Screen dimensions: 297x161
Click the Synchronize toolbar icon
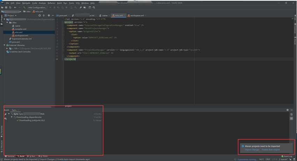click(10, 8)
